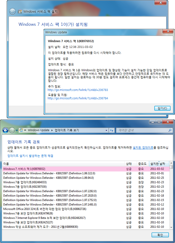Click the blue back arrow in the update history window
Image resolution: width=175 pixels, height=243 pixels.
[6, 130]
